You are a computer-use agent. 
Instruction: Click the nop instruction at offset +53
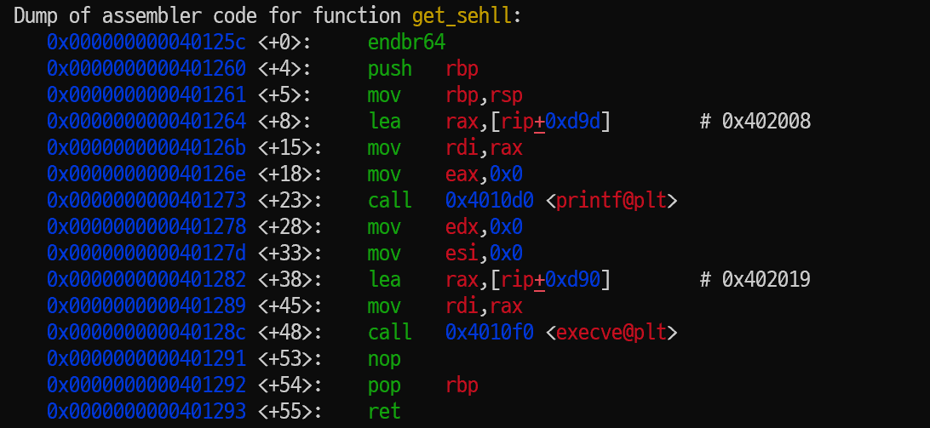[384, 359]
